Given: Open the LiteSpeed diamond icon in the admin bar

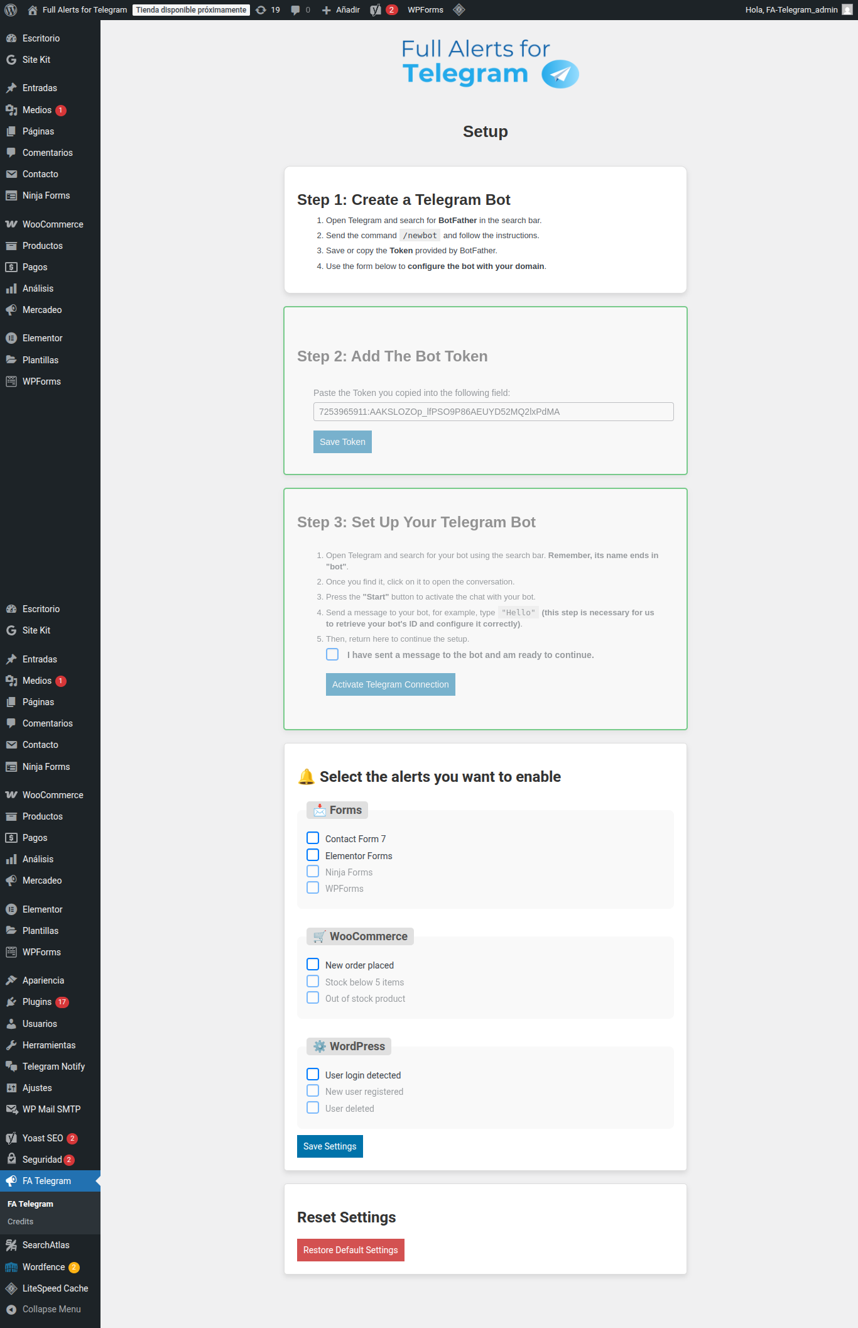Looking at the screenshot, I should pos(459,9).
